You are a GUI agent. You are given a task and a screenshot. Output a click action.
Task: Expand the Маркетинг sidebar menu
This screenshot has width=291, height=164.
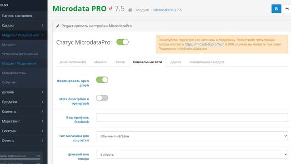[24, 121]
